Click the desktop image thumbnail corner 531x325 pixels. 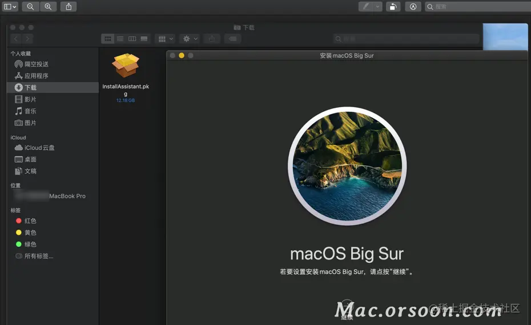505,36
